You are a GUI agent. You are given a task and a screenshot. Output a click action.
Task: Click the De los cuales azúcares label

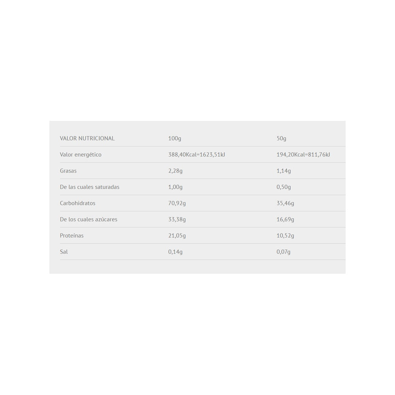(88, 219)
